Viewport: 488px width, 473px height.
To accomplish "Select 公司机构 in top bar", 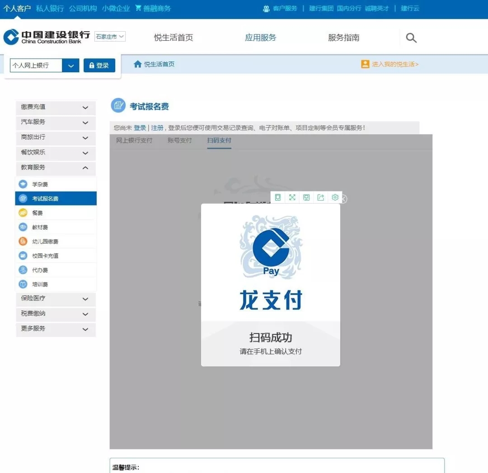I will coord(83,8).
